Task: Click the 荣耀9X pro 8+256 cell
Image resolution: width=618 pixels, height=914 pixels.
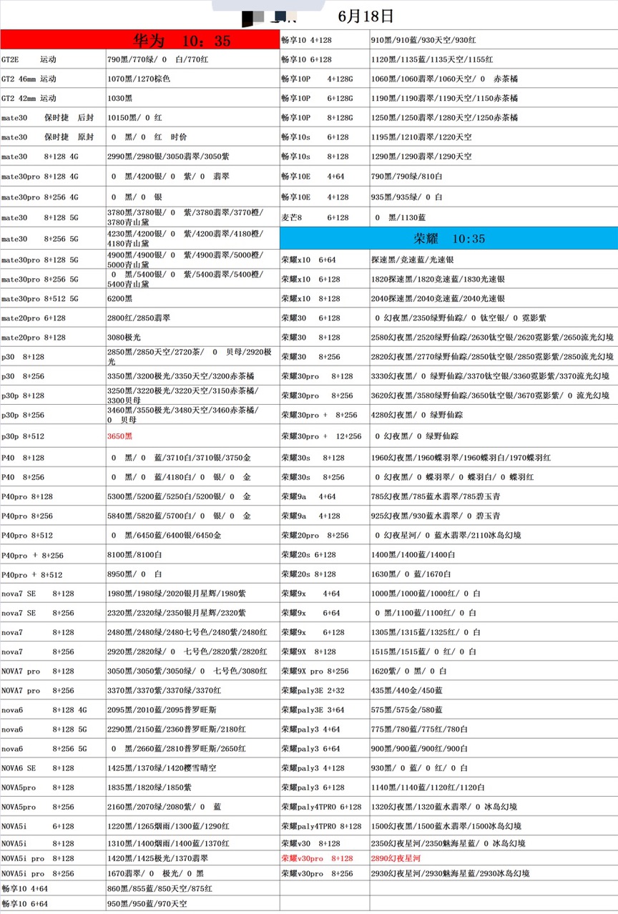Action: [x=325, y=671]
